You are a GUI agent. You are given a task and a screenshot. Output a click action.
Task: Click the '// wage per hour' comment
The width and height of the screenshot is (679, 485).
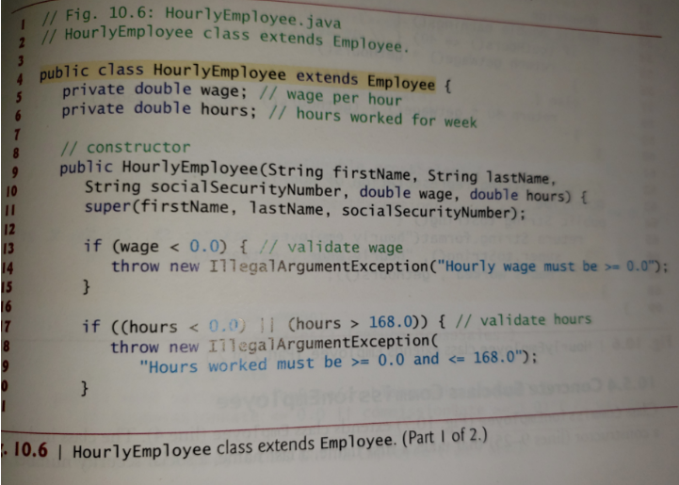[331, 96]
